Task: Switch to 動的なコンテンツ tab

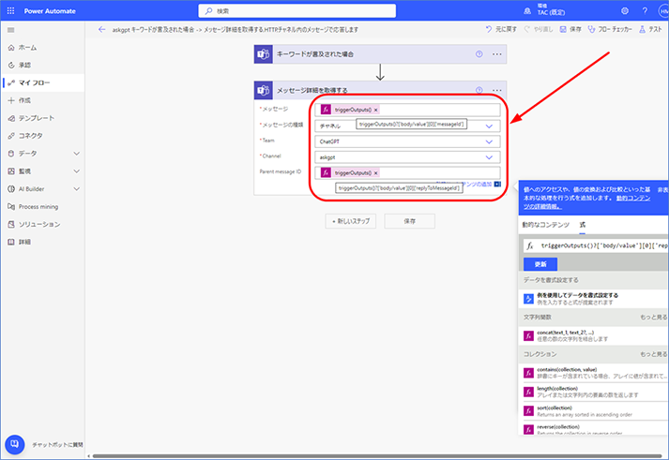Action: (546, 225)
